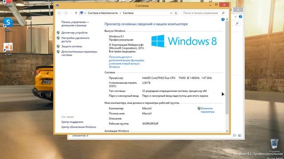
Task: Refresh the address bar location
Action: click(176, 13)
